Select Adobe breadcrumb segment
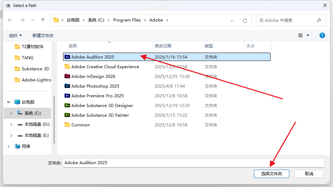Screen dimensions: 333x187 tap(156, 20)
